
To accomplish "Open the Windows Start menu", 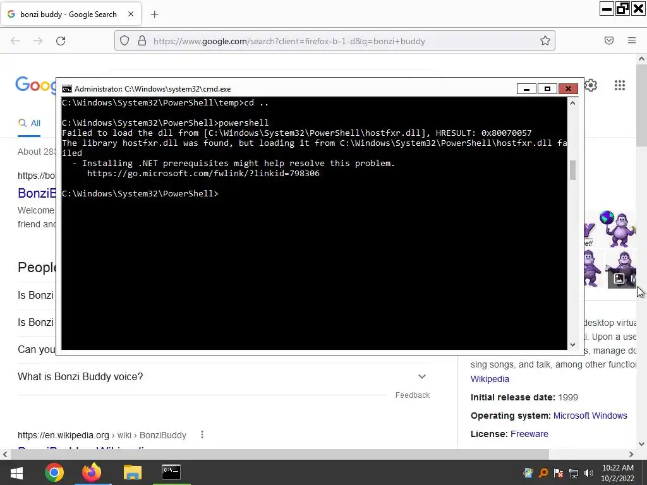I will [x=16, y=472].
